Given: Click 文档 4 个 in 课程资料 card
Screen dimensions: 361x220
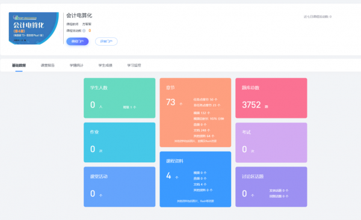Looking at the screenshot, I should tap(200, 185).
